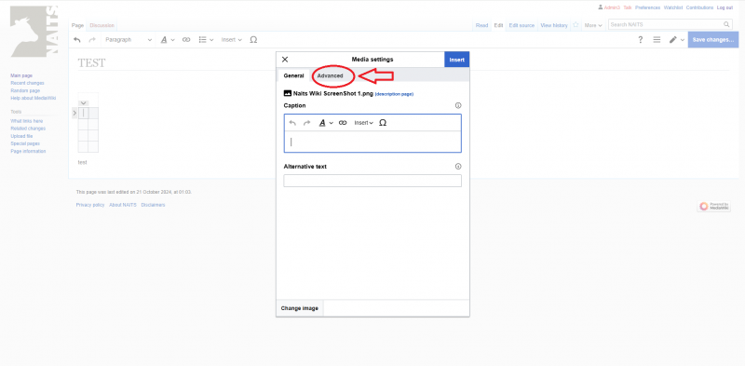
Task: Click the watchlist star icon
Action: point(576,25)
